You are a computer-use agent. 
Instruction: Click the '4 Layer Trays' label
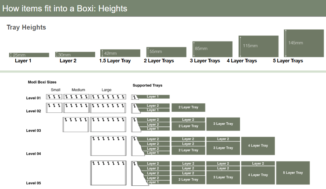pyautogui.click(x=242, y=61)
